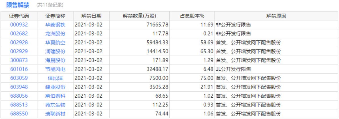Click stock code 603948
Image resolution: width=339 pixels, height=119 pixels.
click(x=19, y=87)
